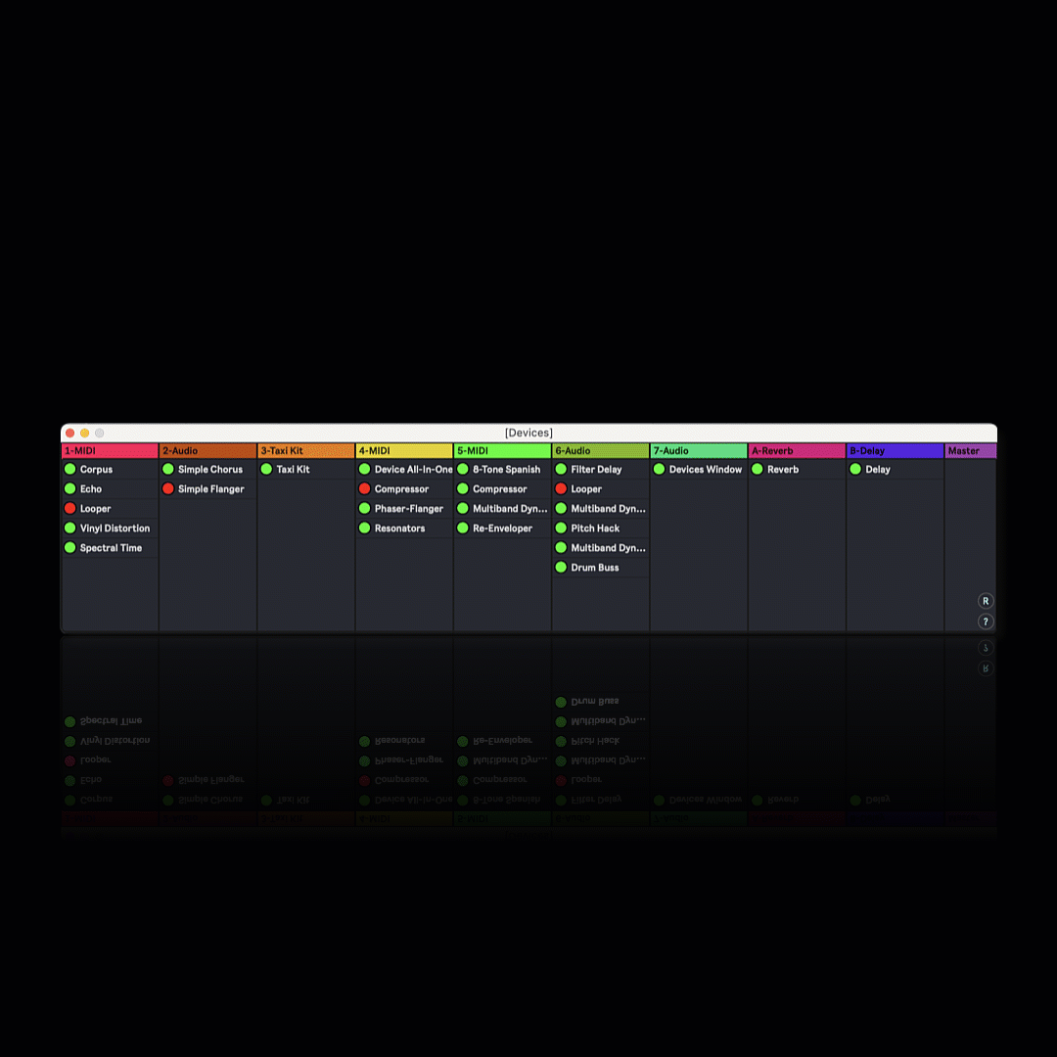The width and height of the screenshot is (1057, 1057).
Task: Toggle the Corpus device power indicator
Action: coord(70,470)
